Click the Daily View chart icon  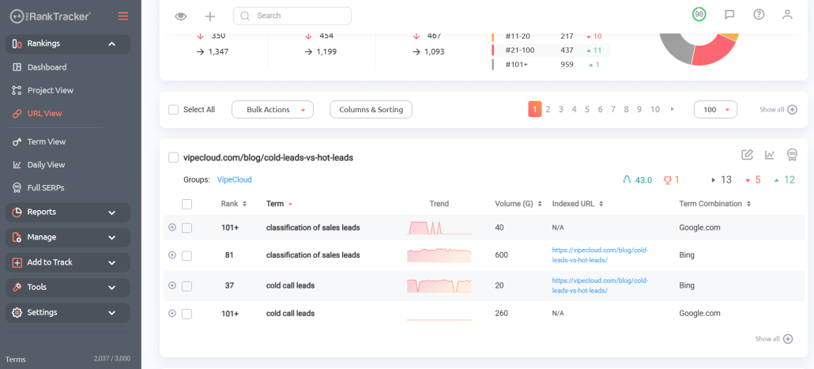17,164
